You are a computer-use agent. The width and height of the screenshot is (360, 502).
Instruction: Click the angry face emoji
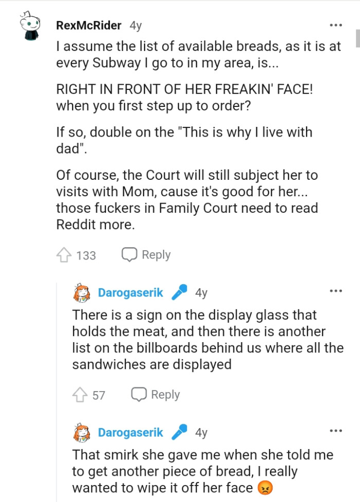[265, 487]
